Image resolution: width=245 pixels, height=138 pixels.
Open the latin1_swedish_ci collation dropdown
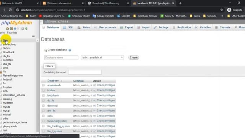click(102, 58)
